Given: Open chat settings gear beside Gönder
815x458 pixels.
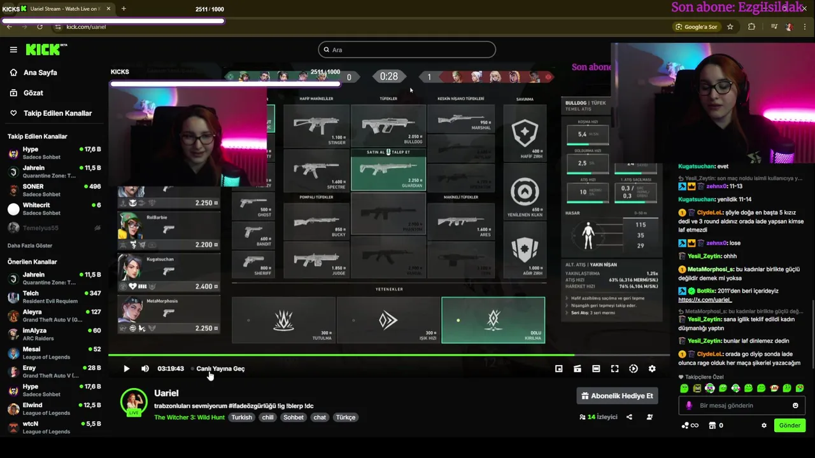Looking at the screenshot, I should [x=764, y=426].
